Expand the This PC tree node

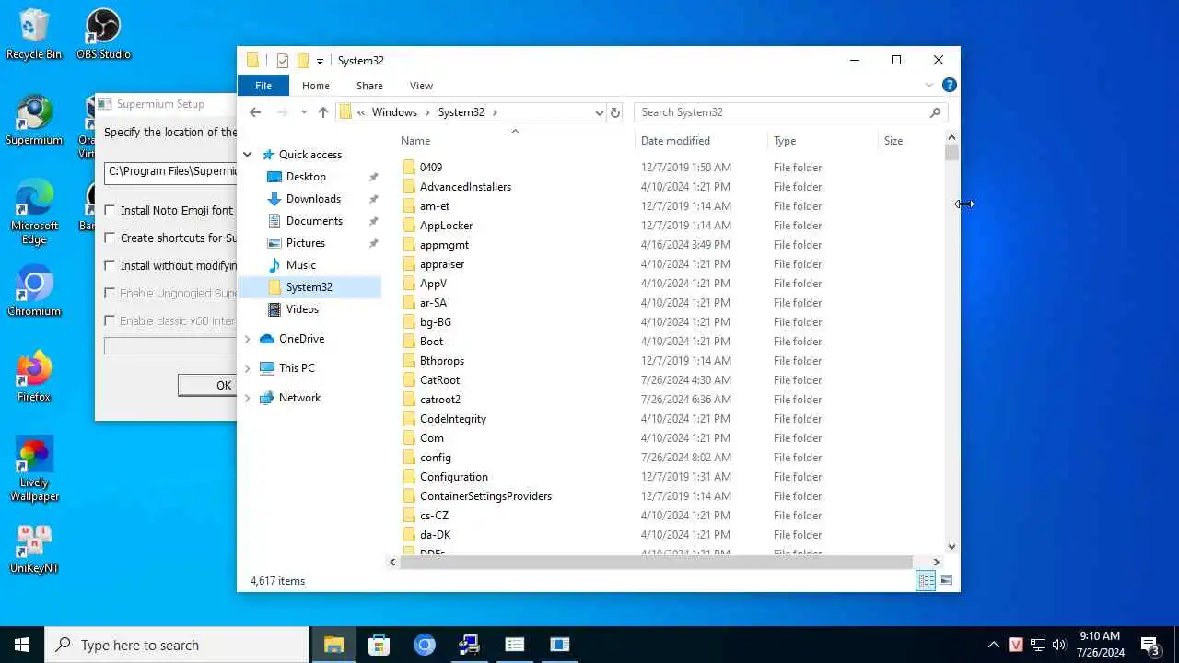[247, 368]
